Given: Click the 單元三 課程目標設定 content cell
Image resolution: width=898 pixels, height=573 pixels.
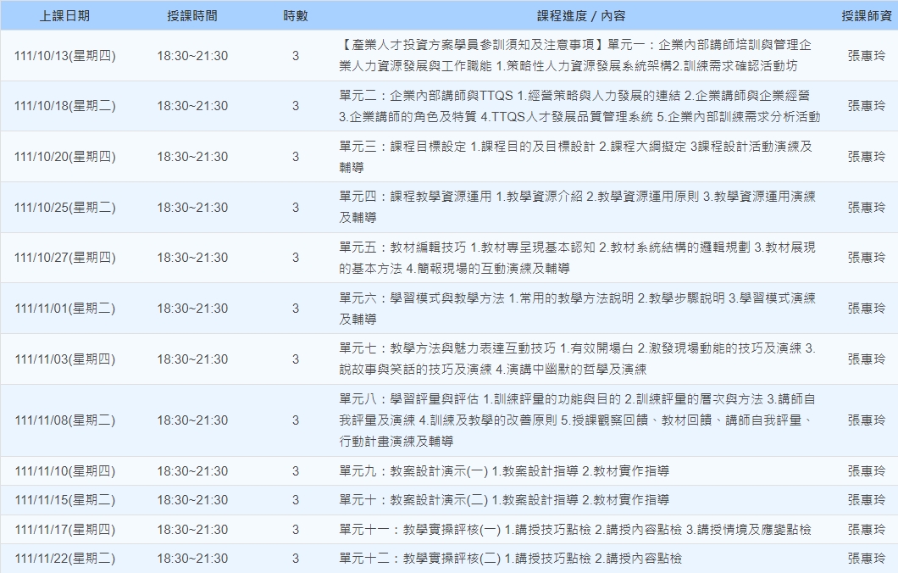Looking at the screenshot, I should point(576,157).
